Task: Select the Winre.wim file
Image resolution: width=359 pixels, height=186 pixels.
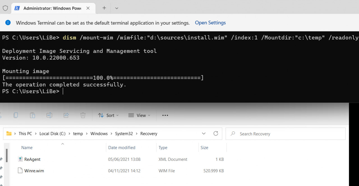Action: click(34, 171)
